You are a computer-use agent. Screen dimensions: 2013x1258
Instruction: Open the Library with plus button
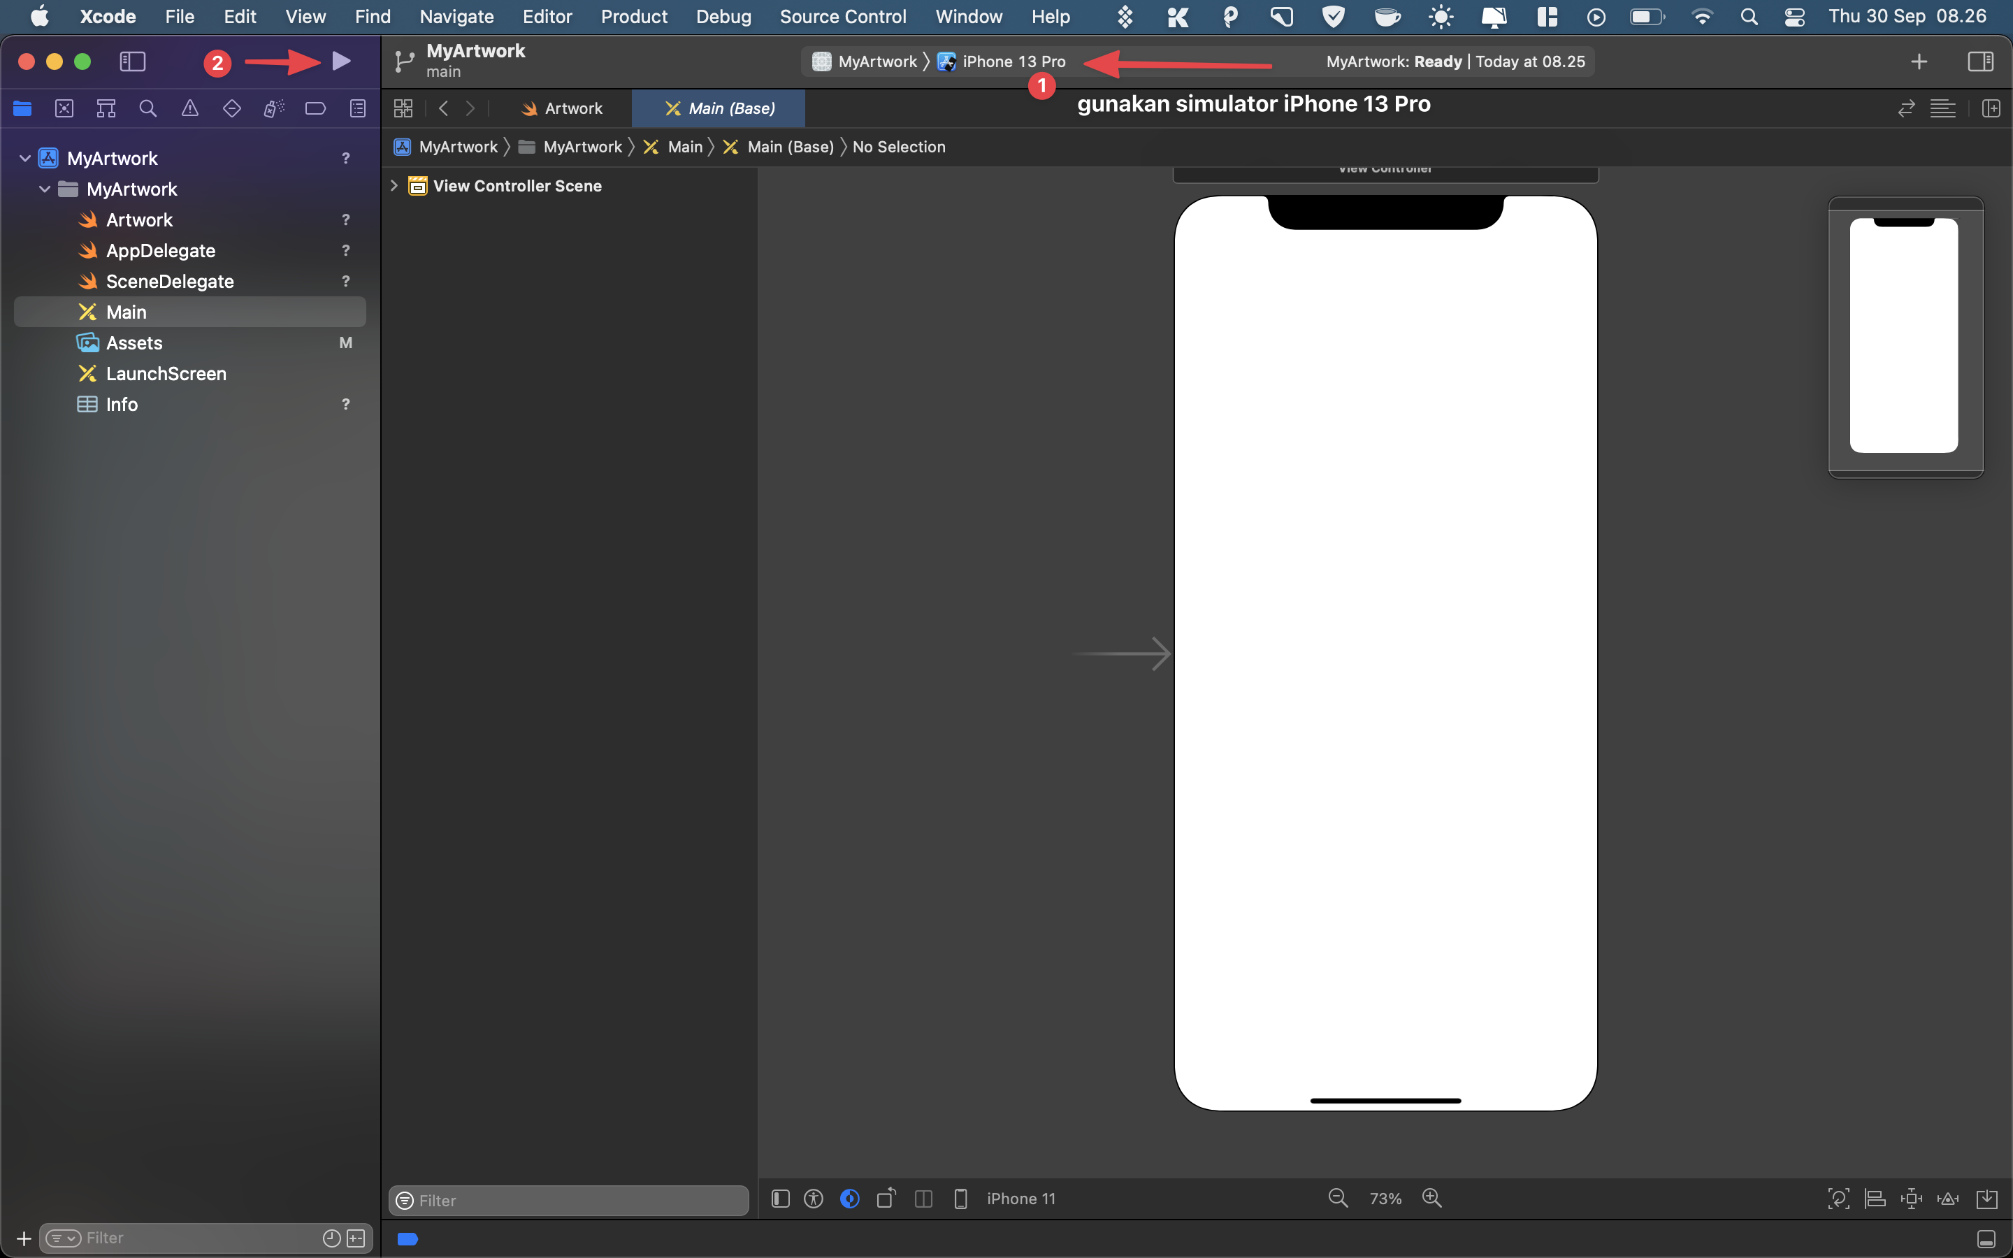click(x=1919, y=62)
